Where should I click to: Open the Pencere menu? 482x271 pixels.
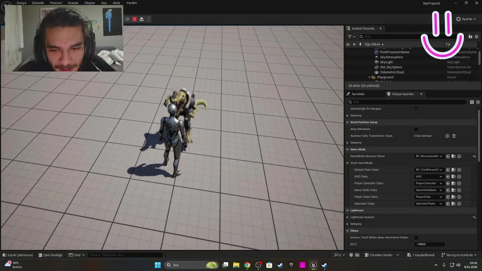(x=56, y=3)
